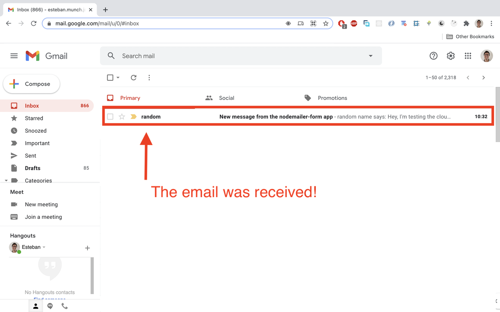
Task: Open the Support help question mark icon
Action: coord(433,56)
